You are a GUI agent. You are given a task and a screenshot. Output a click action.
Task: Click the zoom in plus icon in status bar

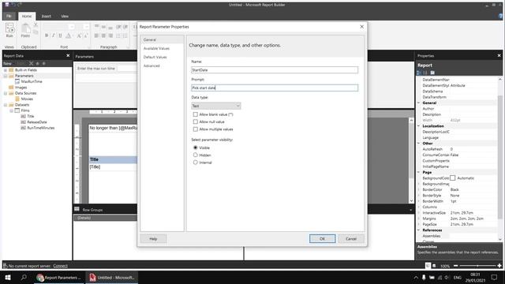point(499,266)
